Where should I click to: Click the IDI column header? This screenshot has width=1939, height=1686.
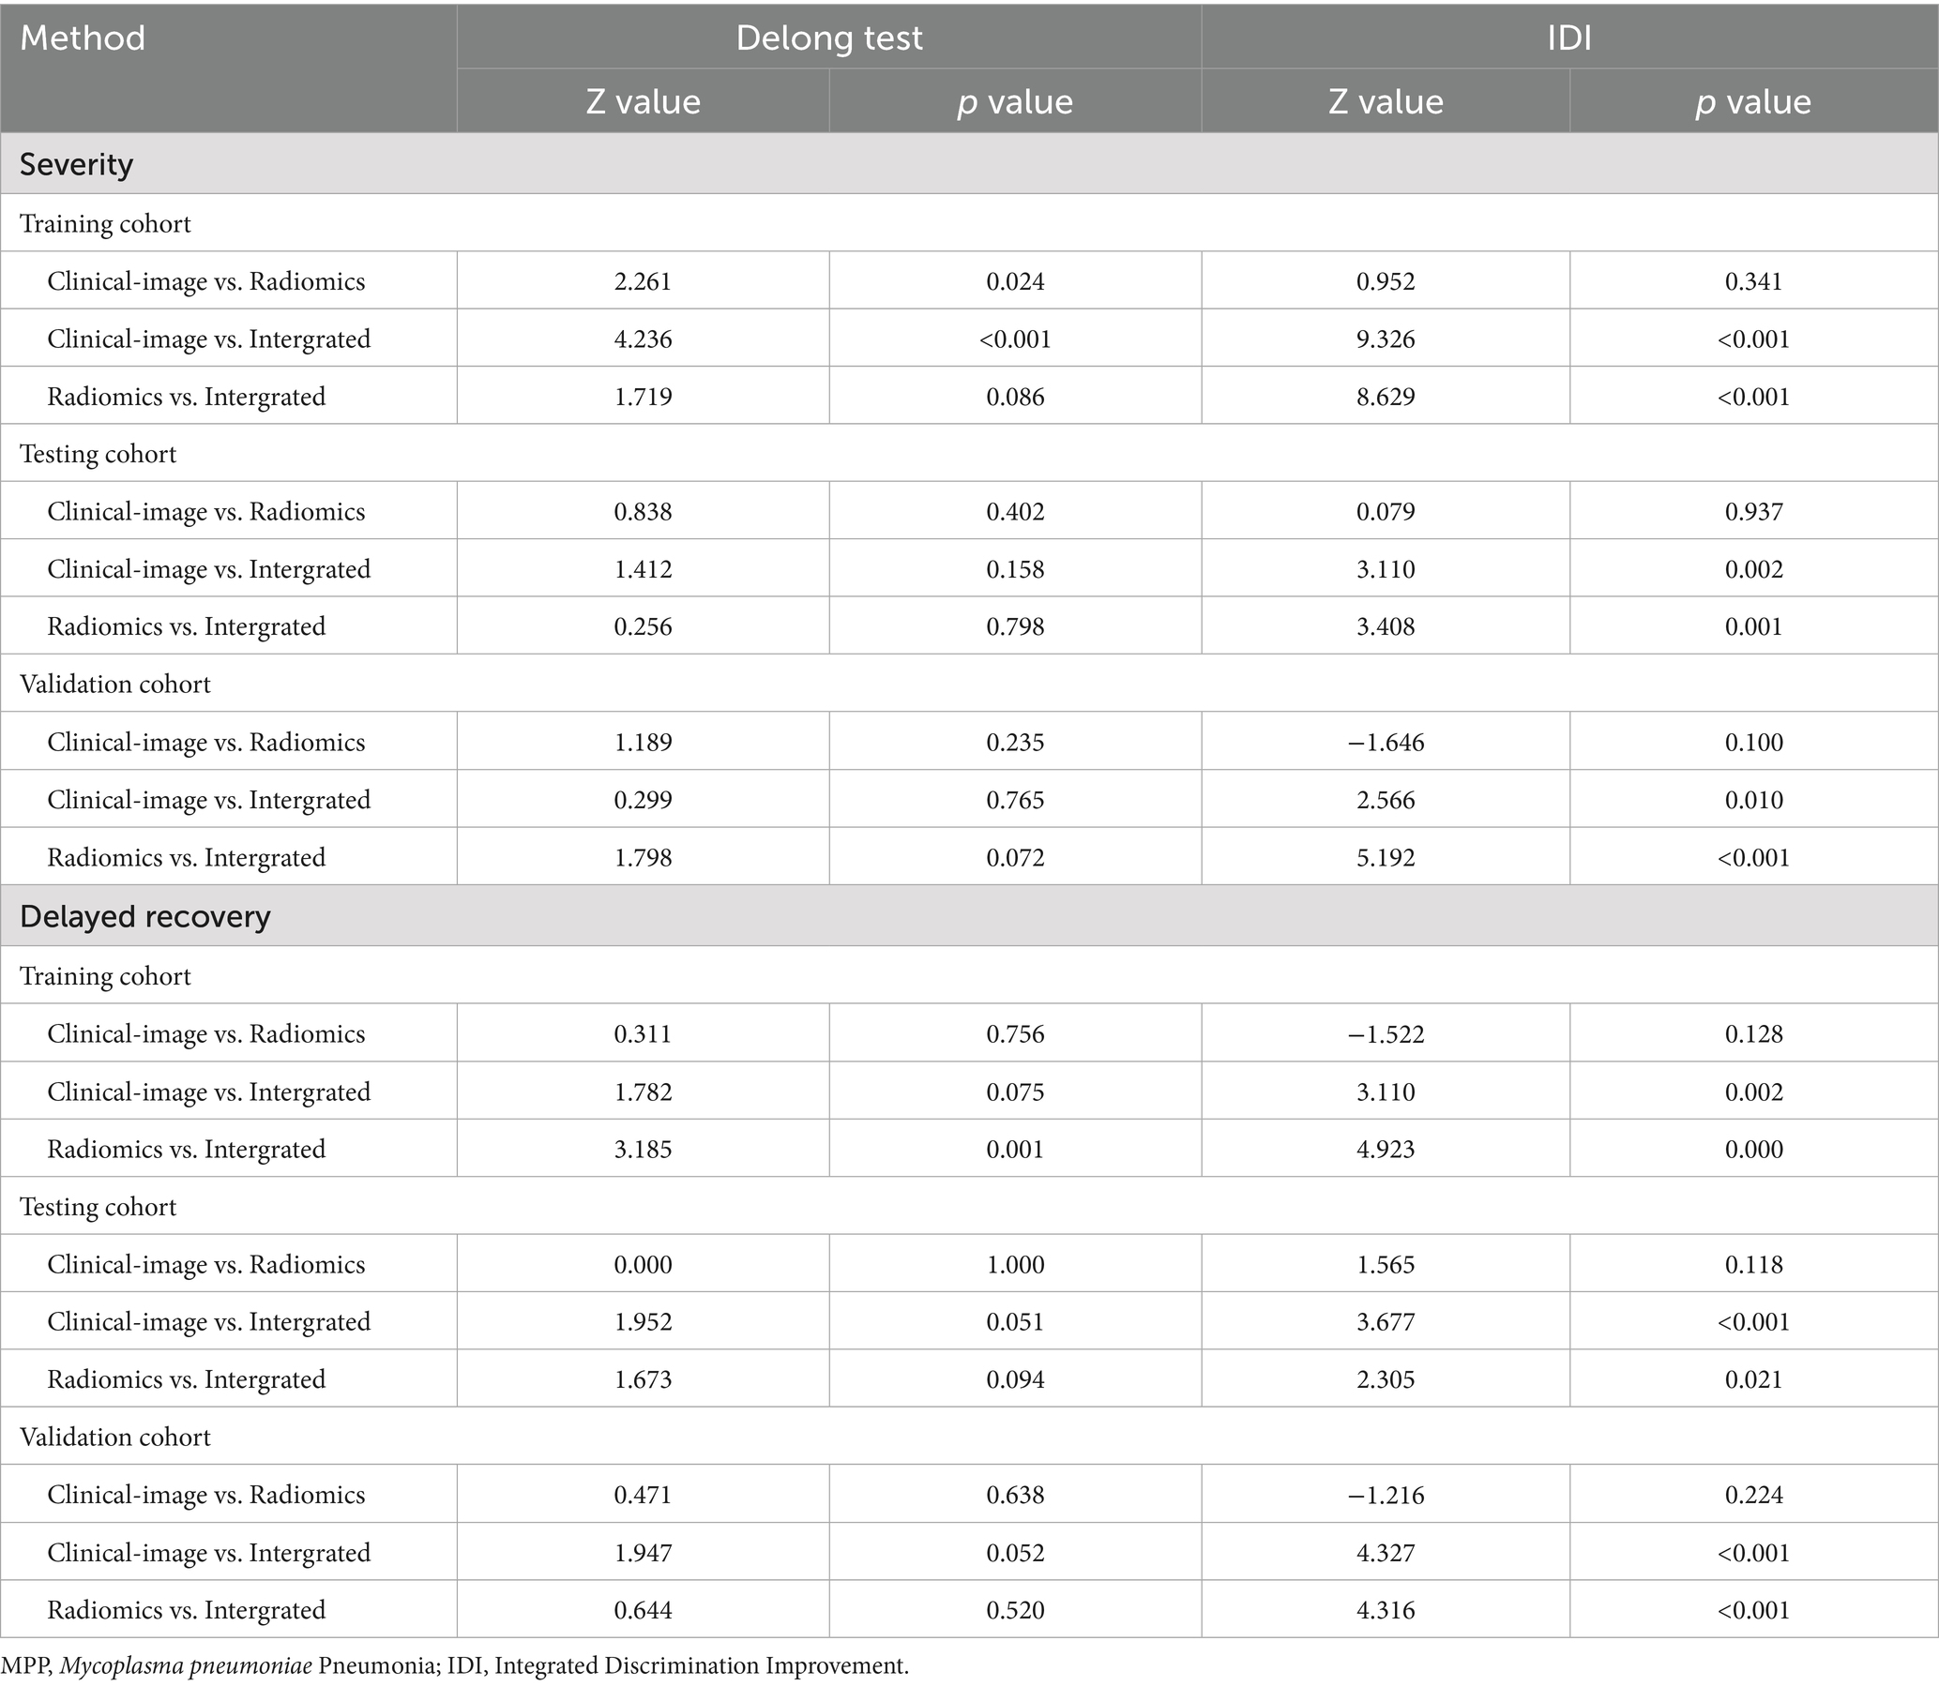click(1568, 38)
